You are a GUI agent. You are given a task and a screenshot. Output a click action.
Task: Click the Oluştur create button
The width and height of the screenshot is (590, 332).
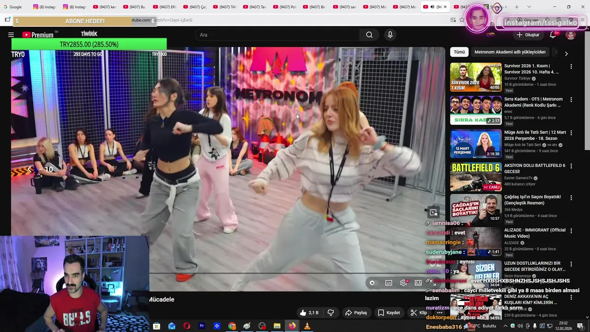528,35
